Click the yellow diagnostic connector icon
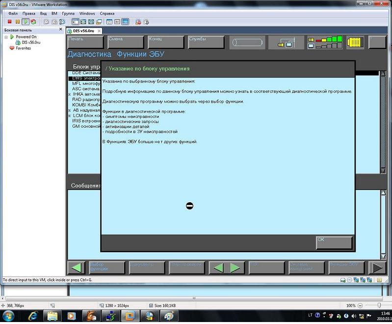 coord(355,42)
